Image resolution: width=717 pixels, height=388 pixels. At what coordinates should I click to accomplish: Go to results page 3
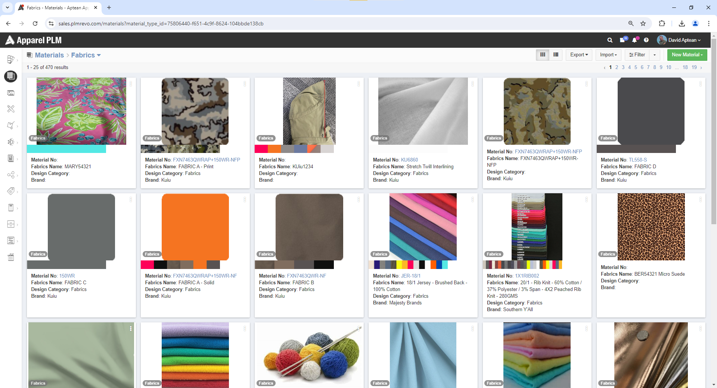623,68
